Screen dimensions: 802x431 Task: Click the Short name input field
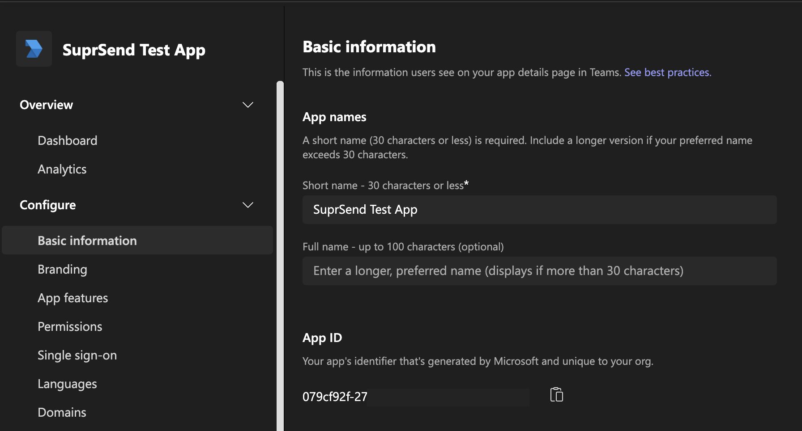pyautogui.click(x=539, y=209)
